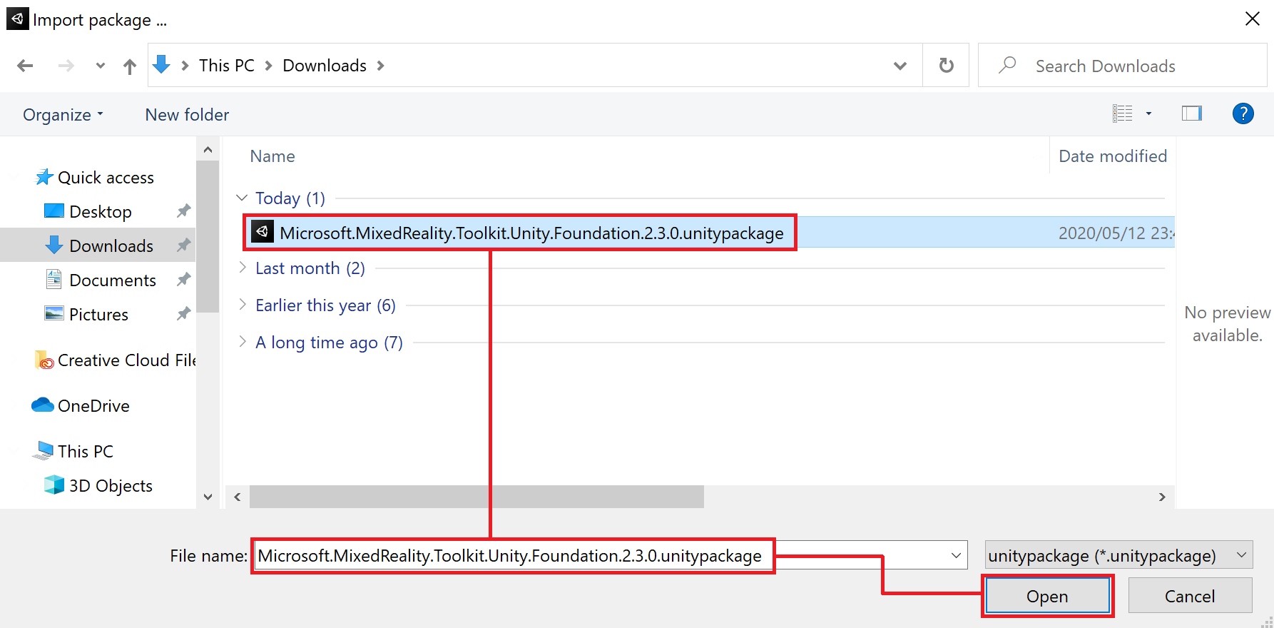Select Downloads in the navigation pane
Screen dimensions: 1274x628
point(111,246)
